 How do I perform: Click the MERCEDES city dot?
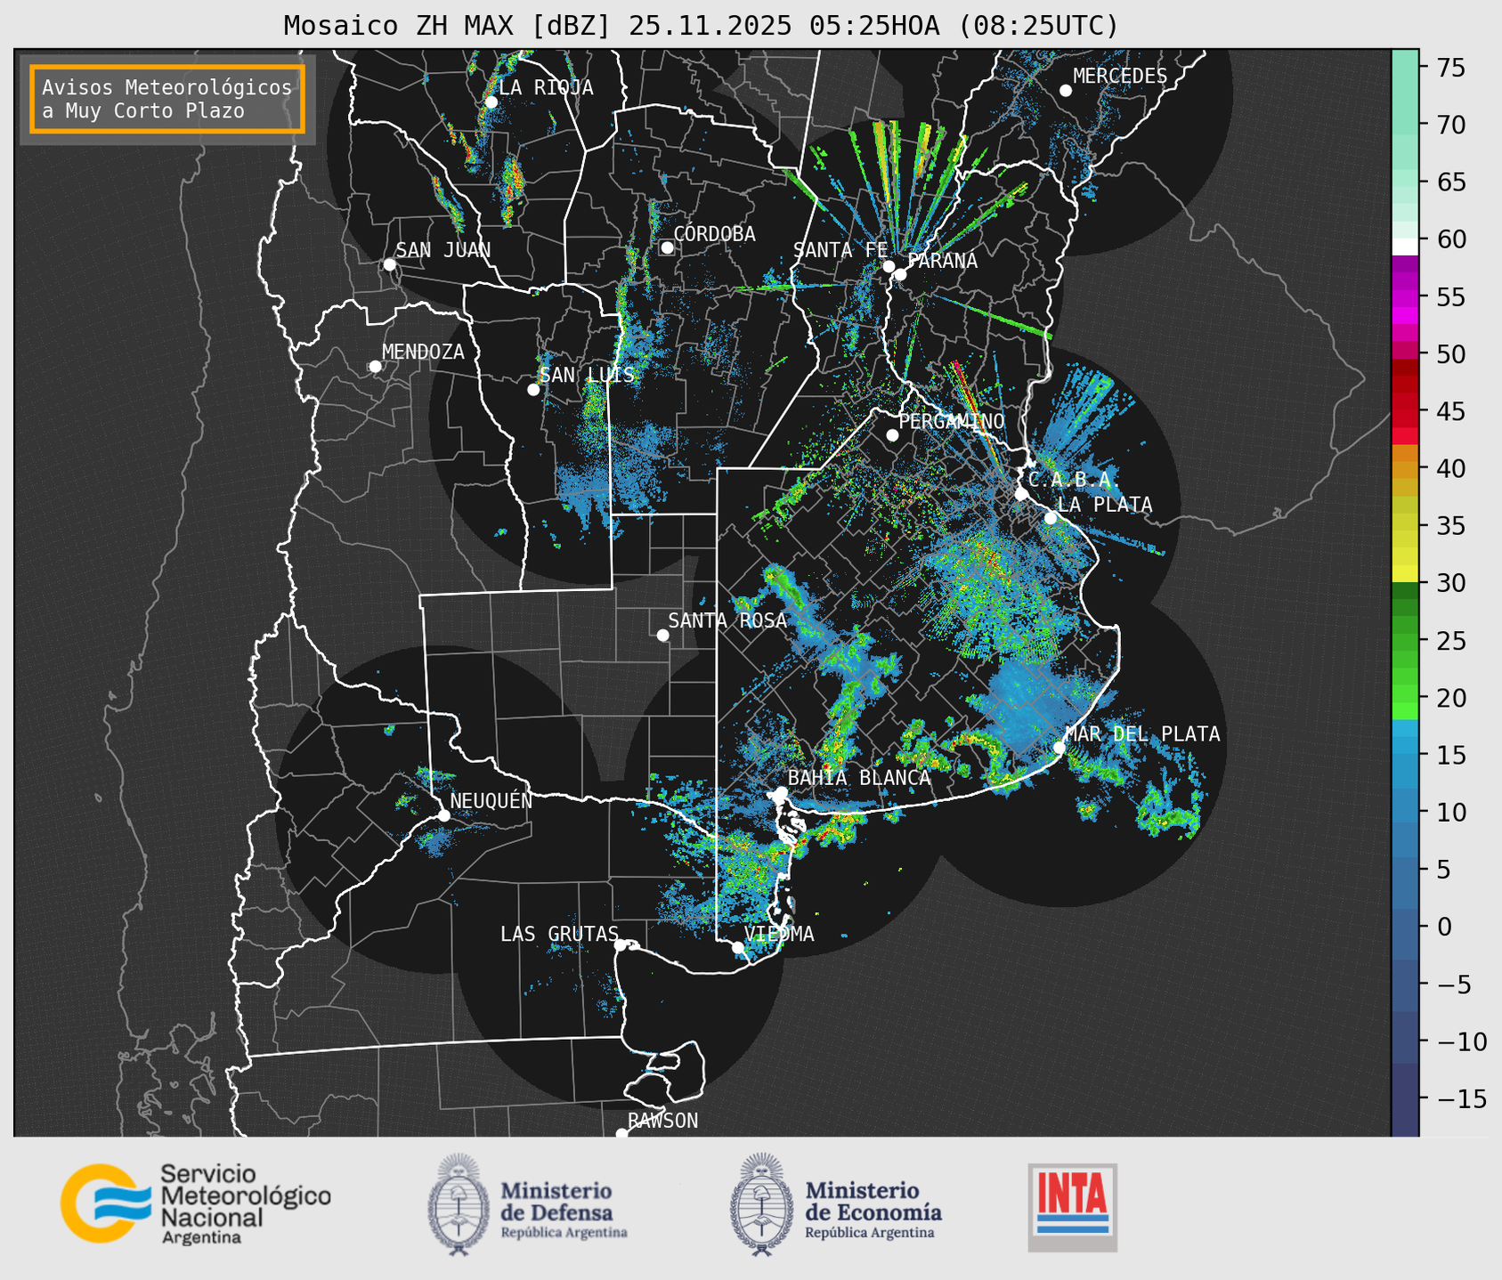(x=1066, y=91)
